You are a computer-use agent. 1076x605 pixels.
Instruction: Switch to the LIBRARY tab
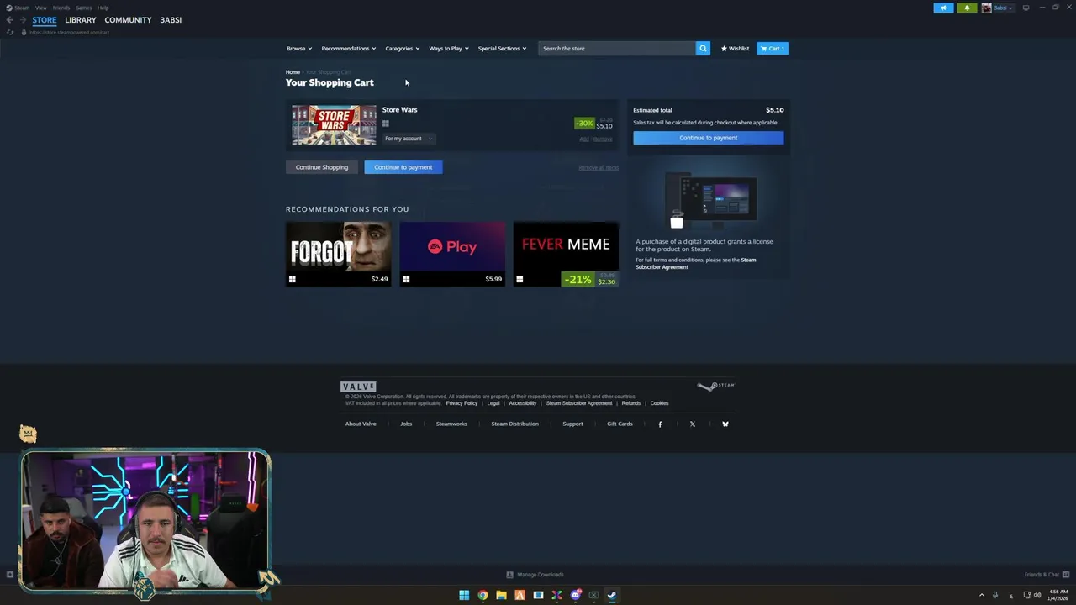[81, 20]
